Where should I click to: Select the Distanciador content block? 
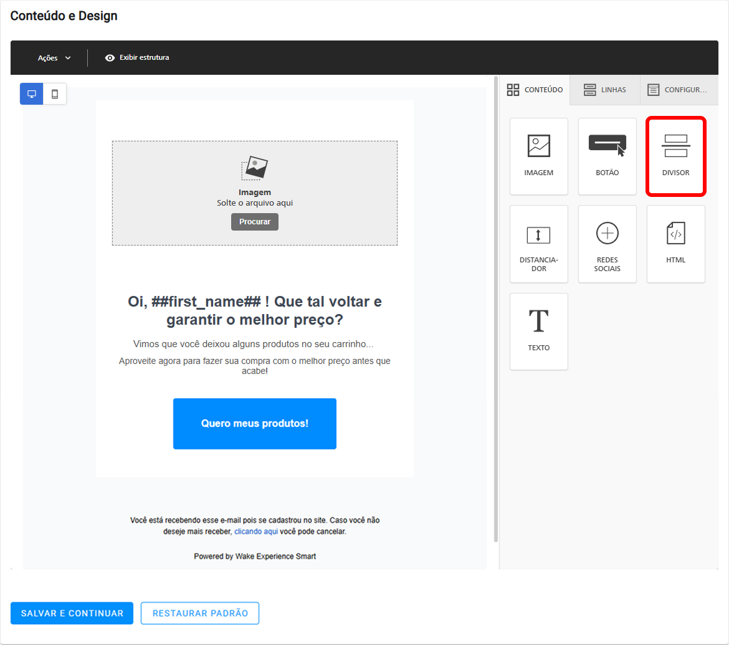pos(538,244)
